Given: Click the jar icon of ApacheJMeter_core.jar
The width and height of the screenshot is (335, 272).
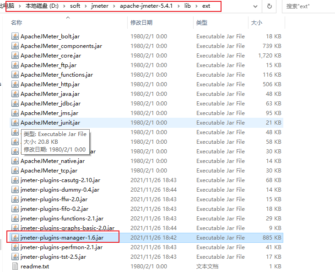Looking at the screenshot, I should point(15,56).
